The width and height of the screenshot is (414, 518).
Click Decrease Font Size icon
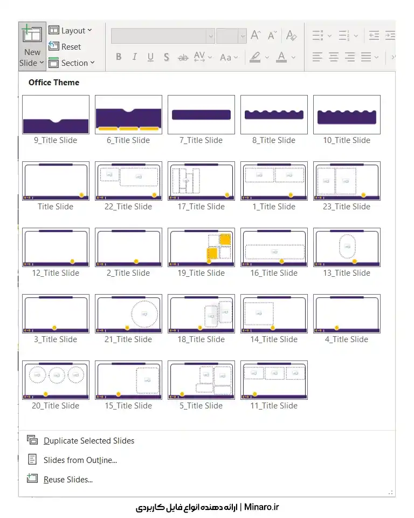273,36
